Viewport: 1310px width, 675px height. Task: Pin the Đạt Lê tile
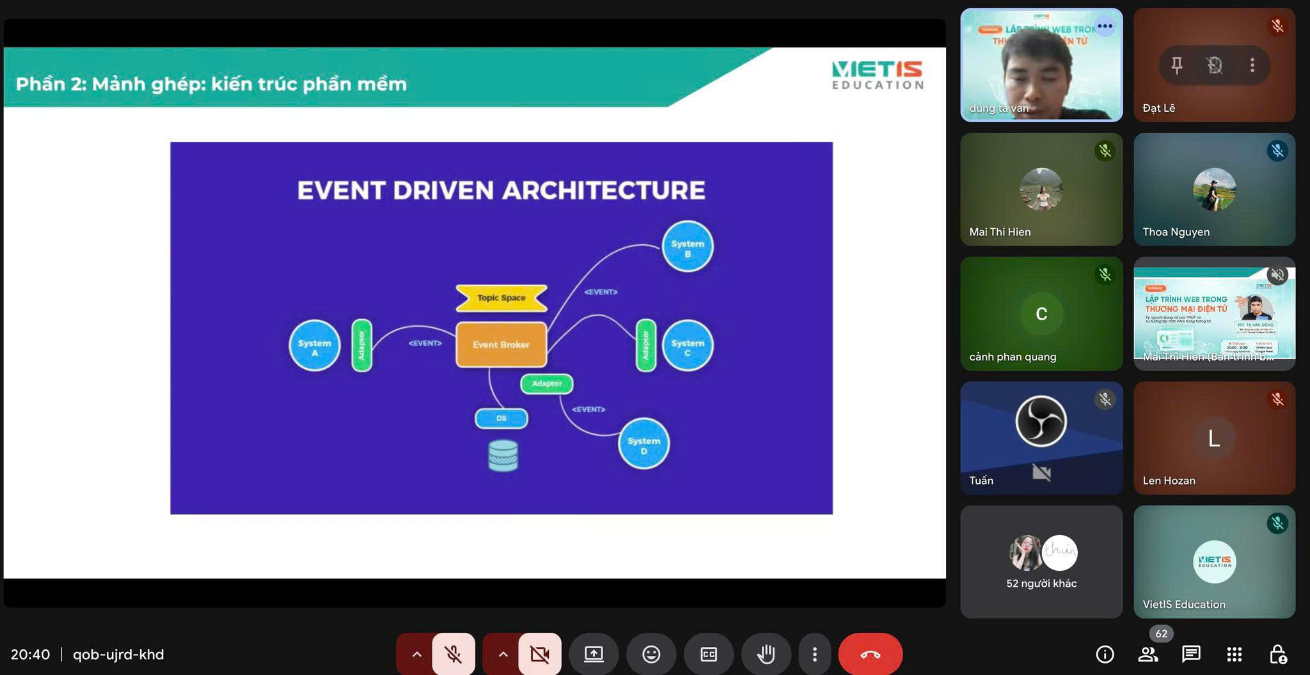click(1176, 65)
